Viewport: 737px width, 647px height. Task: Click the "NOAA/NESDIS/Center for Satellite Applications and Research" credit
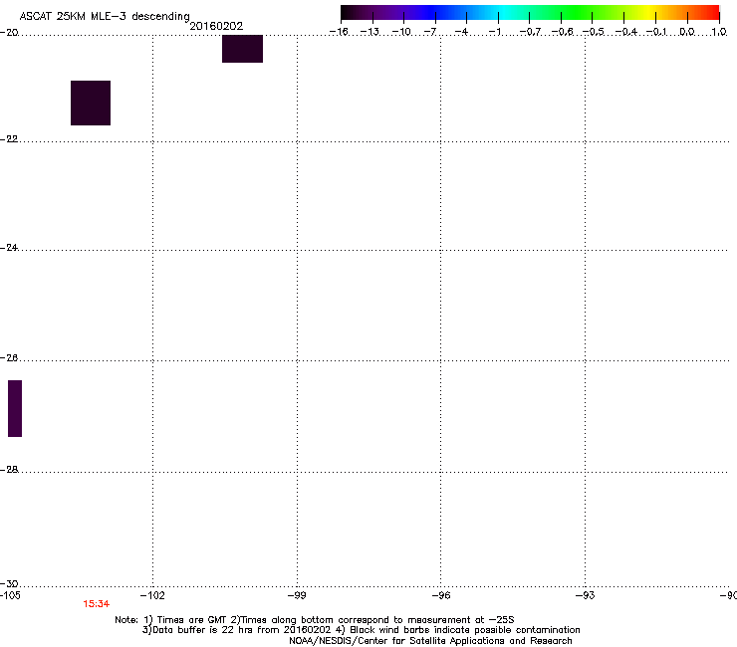(430, 641)
